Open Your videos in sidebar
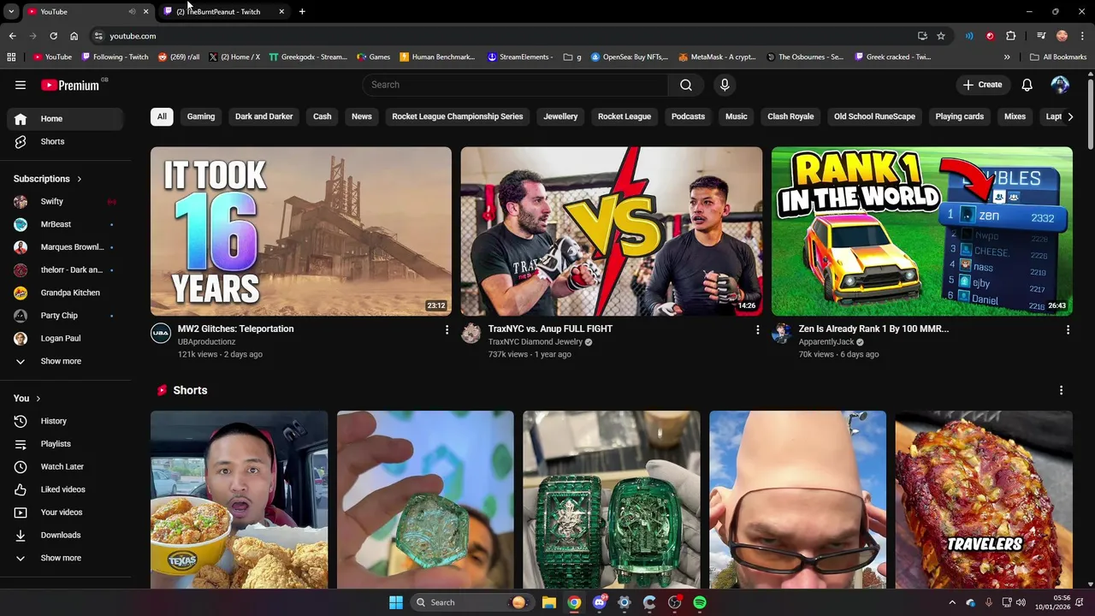 click(x=65, y=512)
